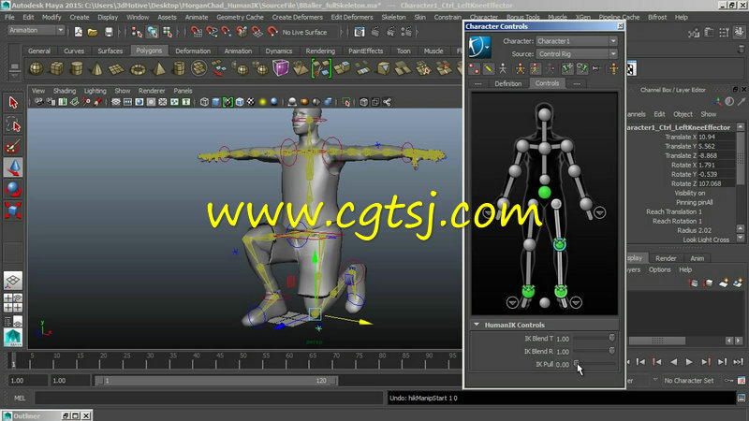Switch to the Rendering shelf tab

pos(320,51)
